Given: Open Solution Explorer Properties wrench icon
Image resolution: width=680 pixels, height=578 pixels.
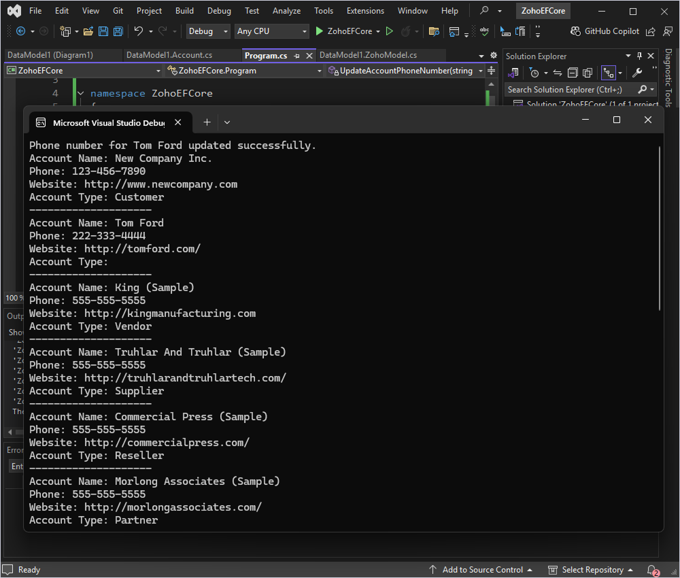Looking at the screenshot, I should pyautogui.click(x=637, y=73).
